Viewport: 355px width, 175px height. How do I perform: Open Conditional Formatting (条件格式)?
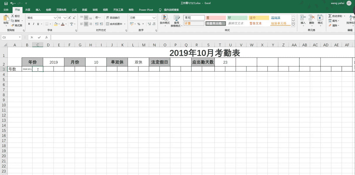pyautogui.click(x=165, y=20)
